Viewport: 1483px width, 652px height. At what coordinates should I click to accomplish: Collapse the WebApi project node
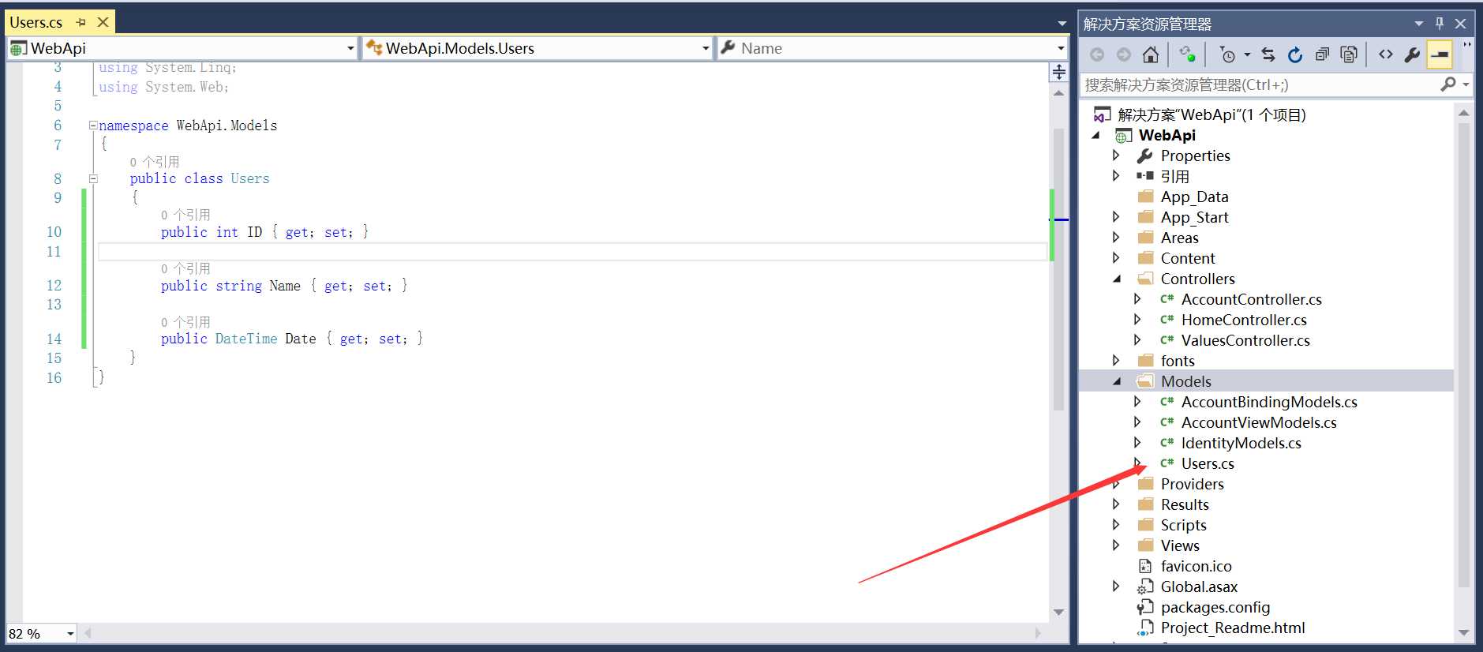coord(1095,136)
